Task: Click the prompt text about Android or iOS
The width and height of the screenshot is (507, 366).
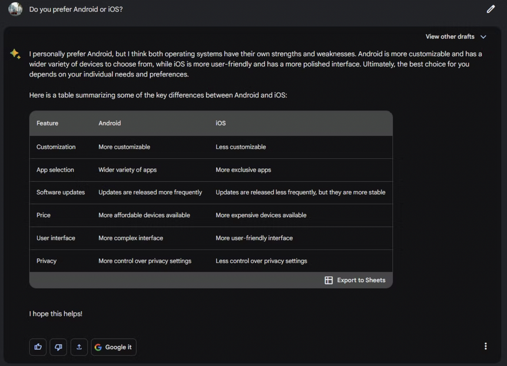Action: [x=76, y=9]
